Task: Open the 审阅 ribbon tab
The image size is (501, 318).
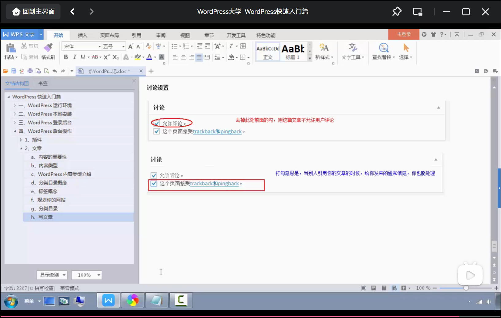Action: (x=161, y=35)
